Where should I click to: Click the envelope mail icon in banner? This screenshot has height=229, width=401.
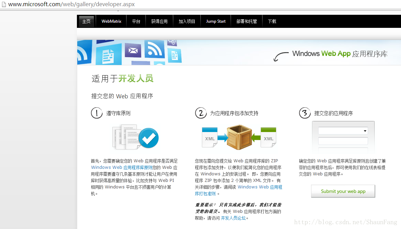[133, 50]
